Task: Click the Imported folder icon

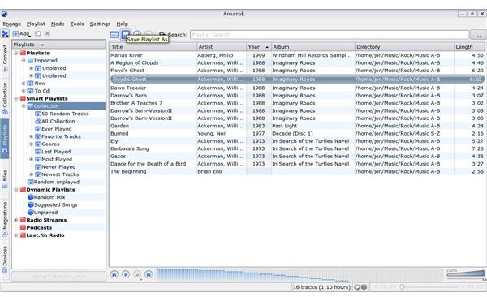Action: [31, 61]
